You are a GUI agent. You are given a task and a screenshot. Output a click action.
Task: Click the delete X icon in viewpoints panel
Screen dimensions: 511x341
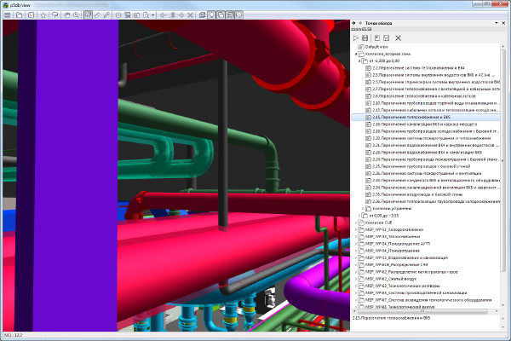point(398,38)
